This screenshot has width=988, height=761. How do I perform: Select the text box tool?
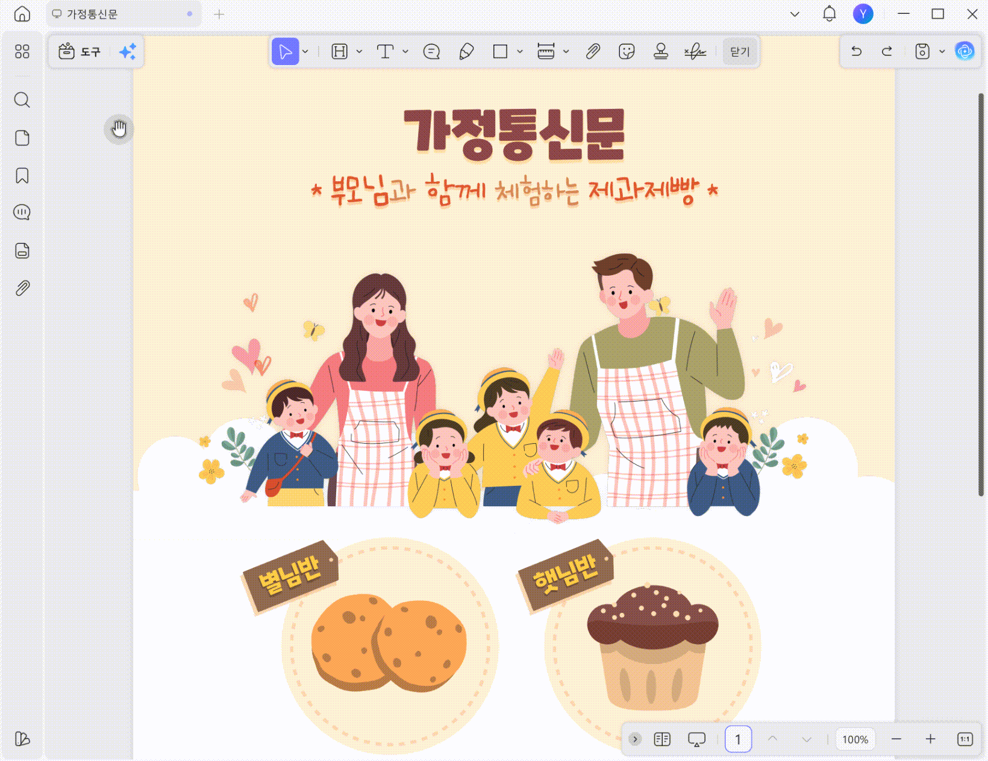click(385, 52)
